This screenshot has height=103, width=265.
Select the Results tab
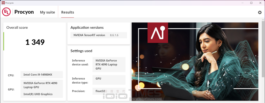click(x=68, y=12)
